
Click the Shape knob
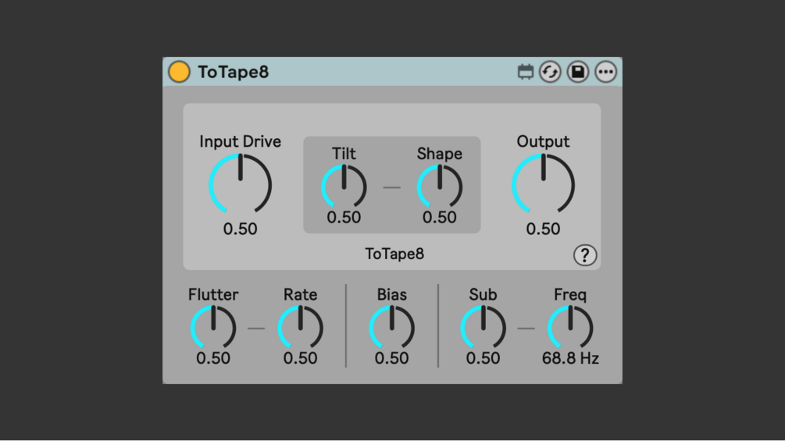pos(440,187)
